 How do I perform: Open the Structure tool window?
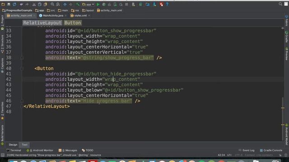click(2, 44)
